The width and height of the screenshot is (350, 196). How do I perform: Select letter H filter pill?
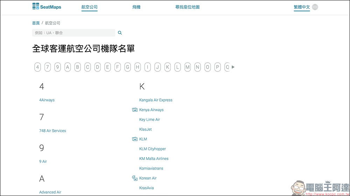tap(138, 67)
